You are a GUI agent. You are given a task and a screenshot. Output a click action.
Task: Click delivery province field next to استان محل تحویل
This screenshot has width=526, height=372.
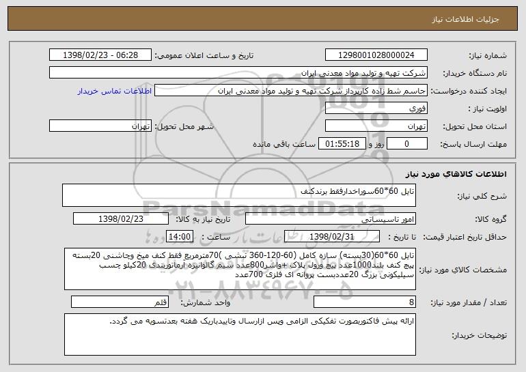point(376,126)
